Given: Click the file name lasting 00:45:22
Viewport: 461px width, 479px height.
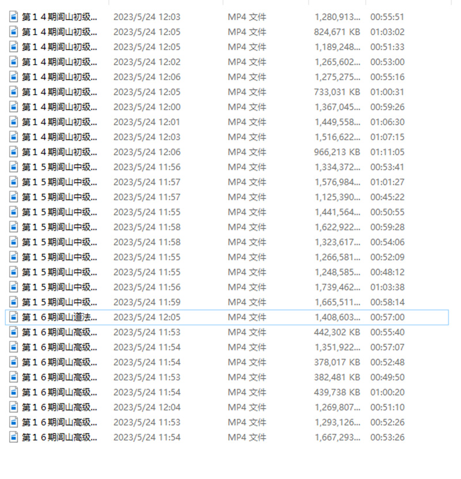Looking at the screenshot, I should click(59, 197).
